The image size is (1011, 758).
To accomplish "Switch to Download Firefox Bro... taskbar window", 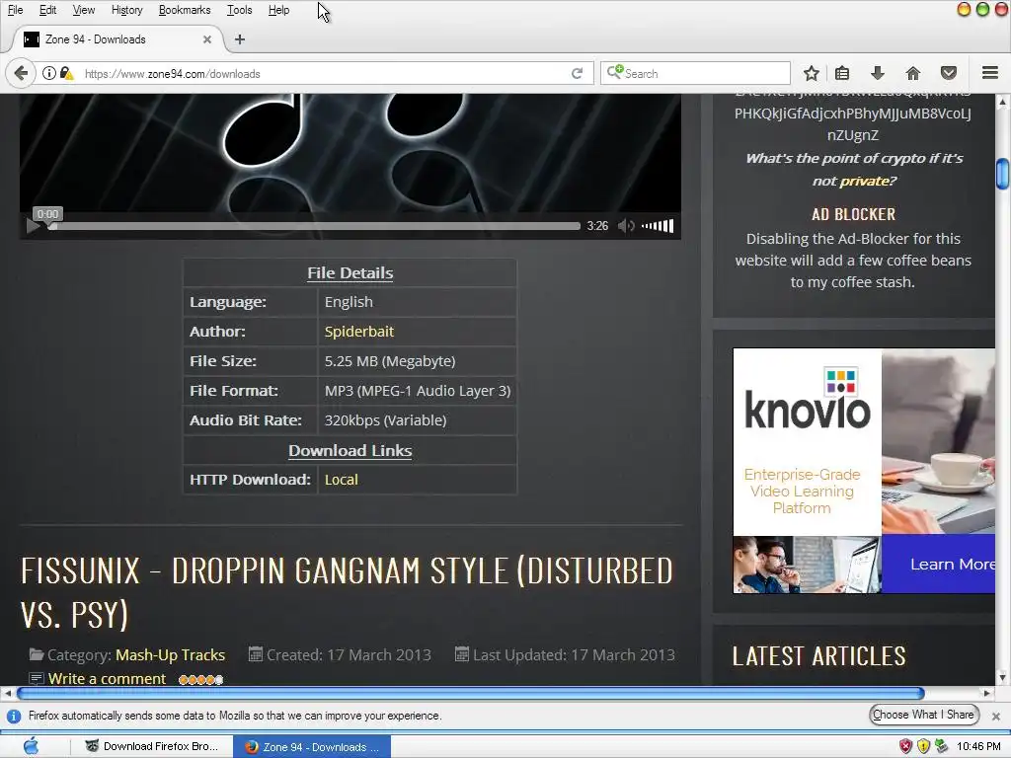I will click(x=151, y=746).
